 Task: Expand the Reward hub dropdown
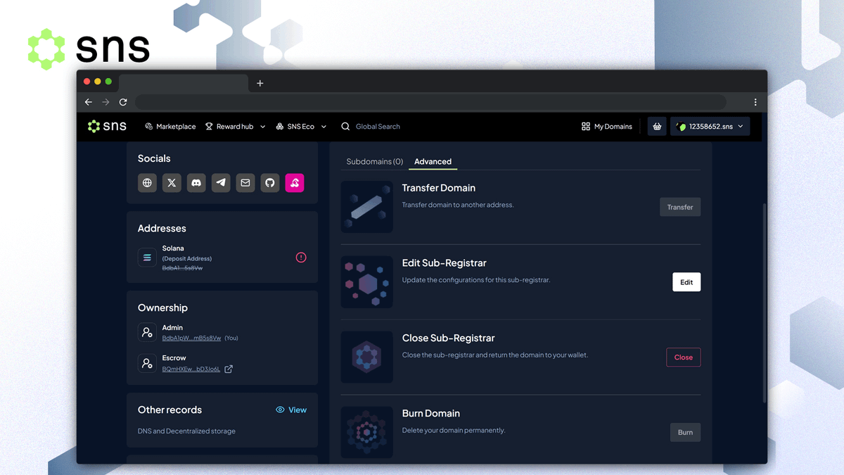(235, 127)
